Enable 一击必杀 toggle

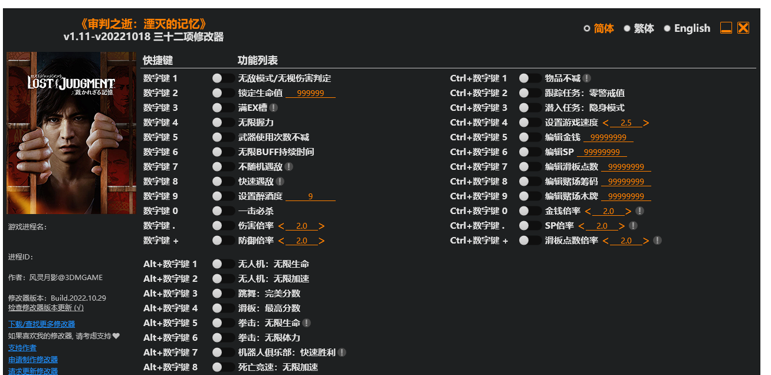pos(223,211)
